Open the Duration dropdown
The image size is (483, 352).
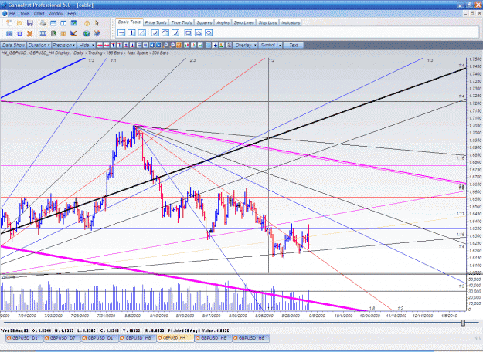tap(39, 46)
